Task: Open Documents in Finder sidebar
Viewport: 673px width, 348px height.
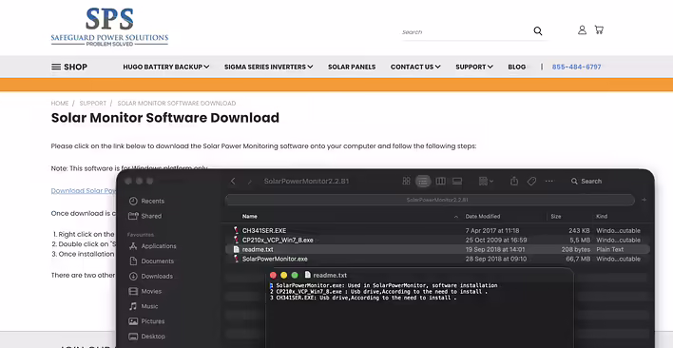Action: [x=151, y=261]
